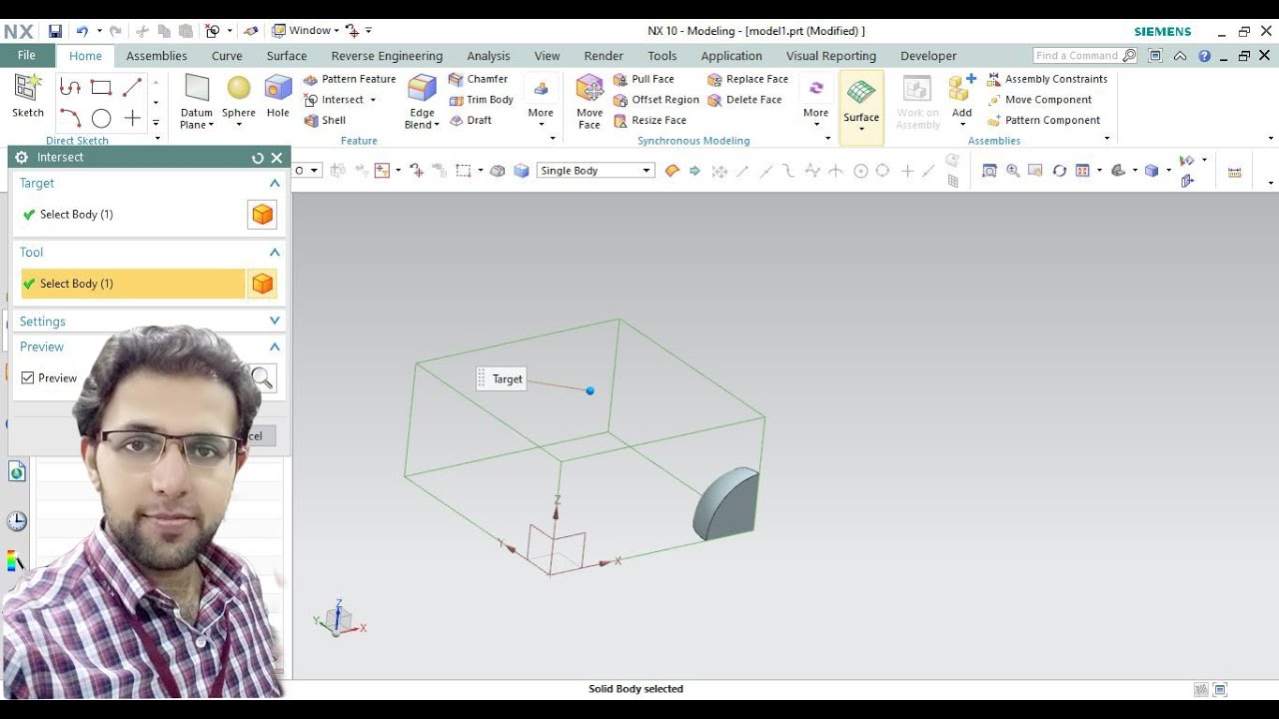Start the Trim Body command
1279x719 pixels.
click(482, 100)
